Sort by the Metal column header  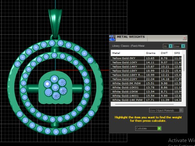point(128,53)
